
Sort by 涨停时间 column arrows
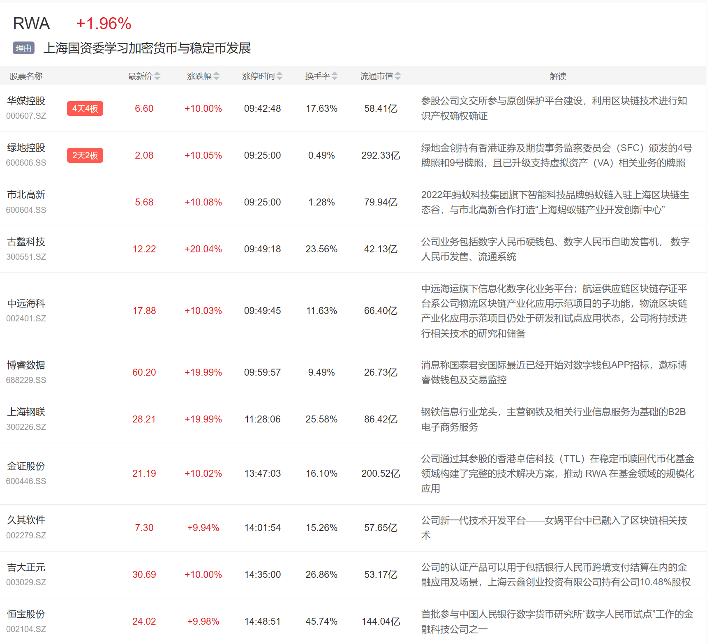point(280,76)
